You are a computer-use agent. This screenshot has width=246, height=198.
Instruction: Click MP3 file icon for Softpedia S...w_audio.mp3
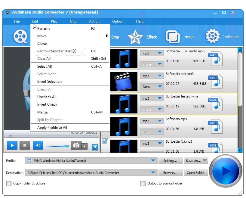click(215, 59)
